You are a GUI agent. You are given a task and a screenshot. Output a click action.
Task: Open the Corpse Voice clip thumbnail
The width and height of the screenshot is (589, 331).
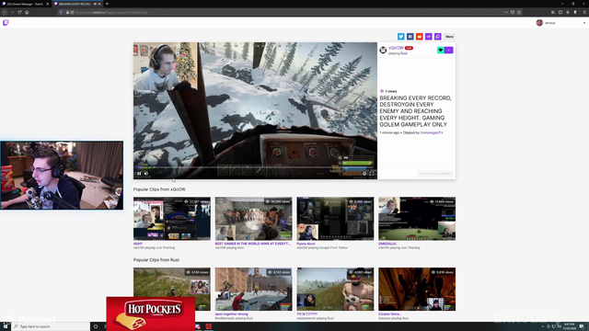(417, 289)
